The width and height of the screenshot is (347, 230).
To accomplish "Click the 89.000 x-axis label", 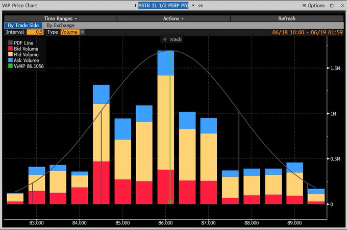I will tap(294, 223).
